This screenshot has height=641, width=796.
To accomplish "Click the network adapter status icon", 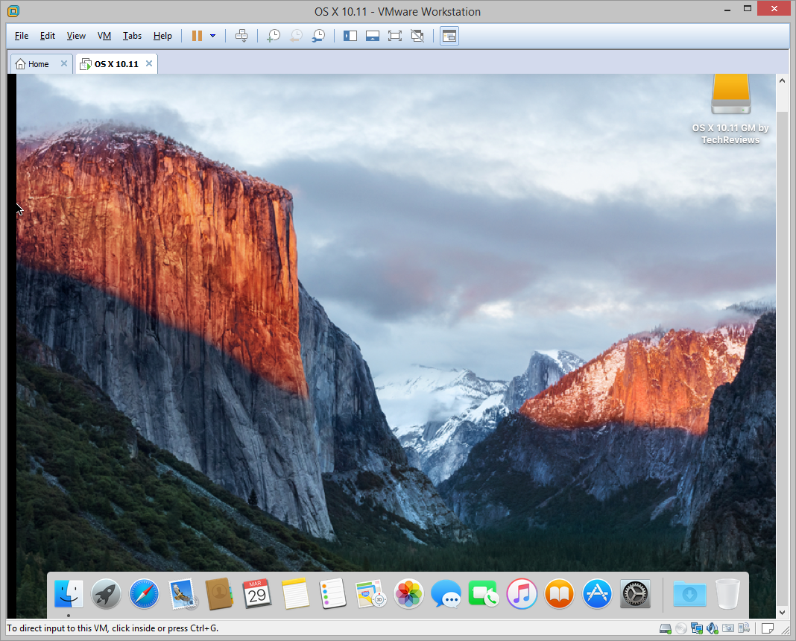I will (x=697, y=629).
